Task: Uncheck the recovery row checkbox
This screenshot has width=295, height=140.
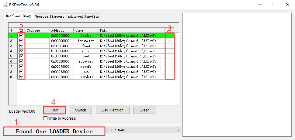Action: click(21, 61)
